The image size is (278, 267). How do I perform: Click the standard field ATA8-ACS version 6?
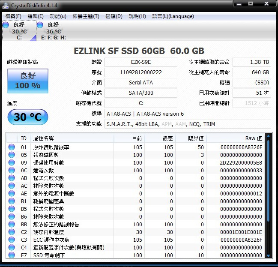(x=188, y=114)
